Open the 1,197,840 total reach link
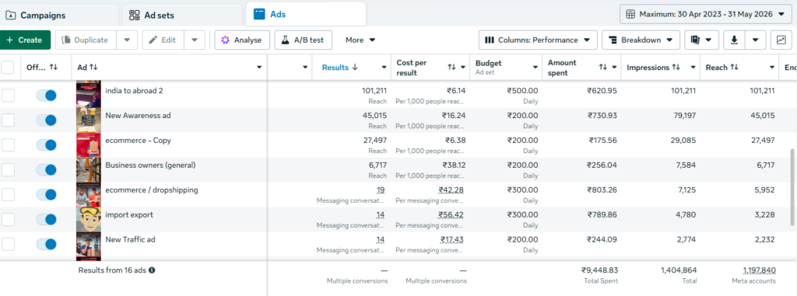The width and height of the screenshot is (797, 296). tap(760, 270)
